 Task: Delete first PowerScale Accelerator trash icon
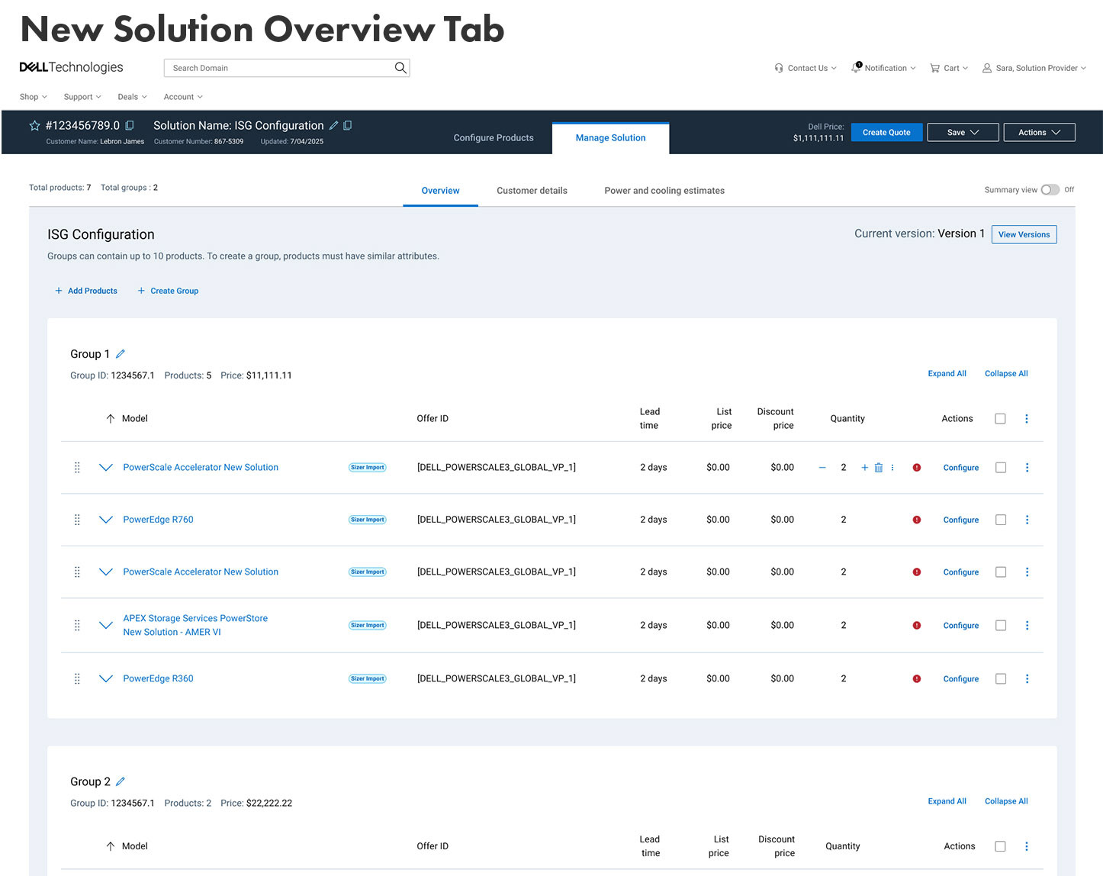(879, 468)
